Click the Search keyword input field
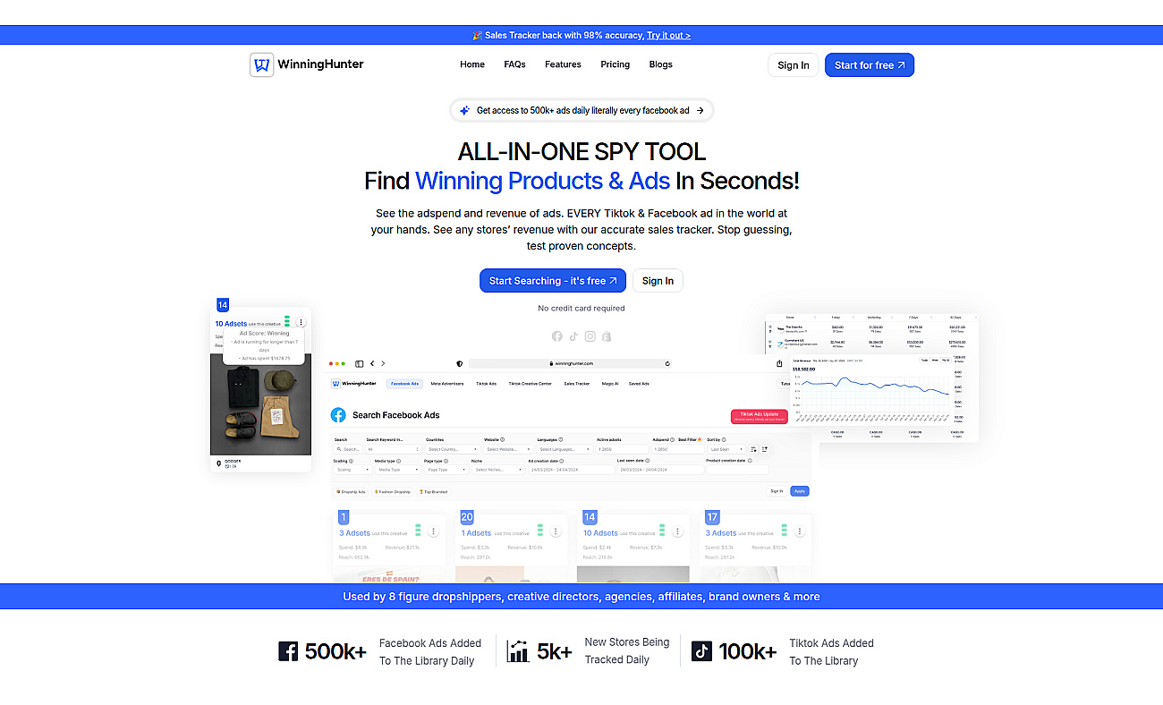The height and width of the screenshot is (705, 1163). click(347, 449)
